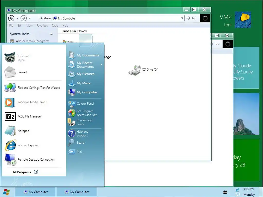The width and height of the screenshot is (263, 197).
Task: Collapse the System Tasks panel
Action: [51, 34]
